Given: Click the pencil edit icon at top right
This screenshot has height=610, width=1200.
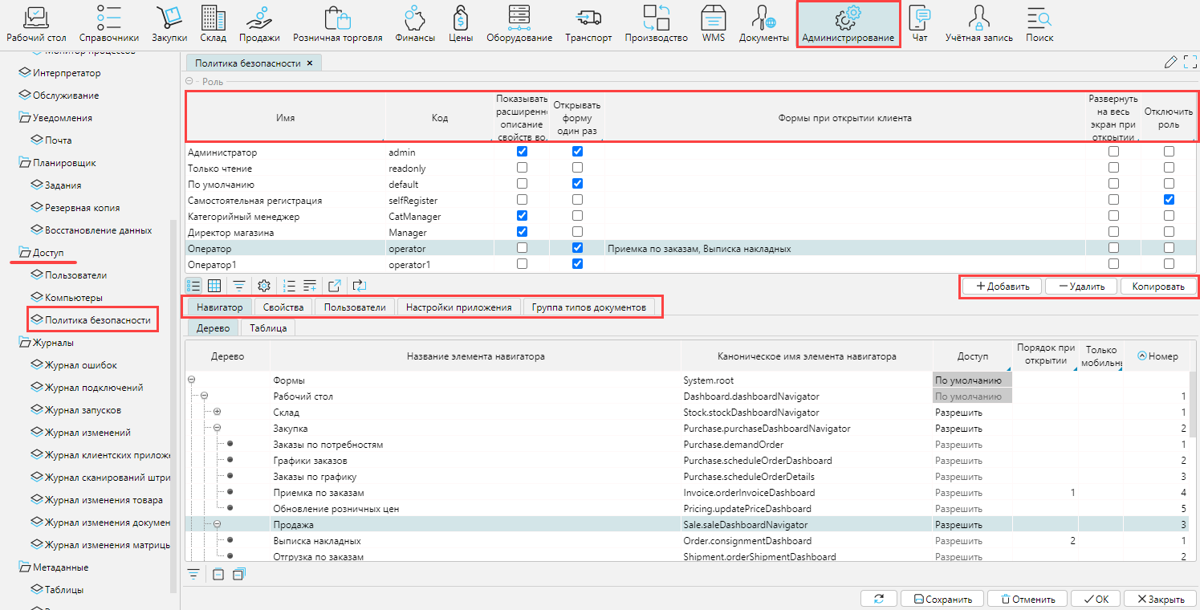Looking at the screenshot, I should (1170, 63).
